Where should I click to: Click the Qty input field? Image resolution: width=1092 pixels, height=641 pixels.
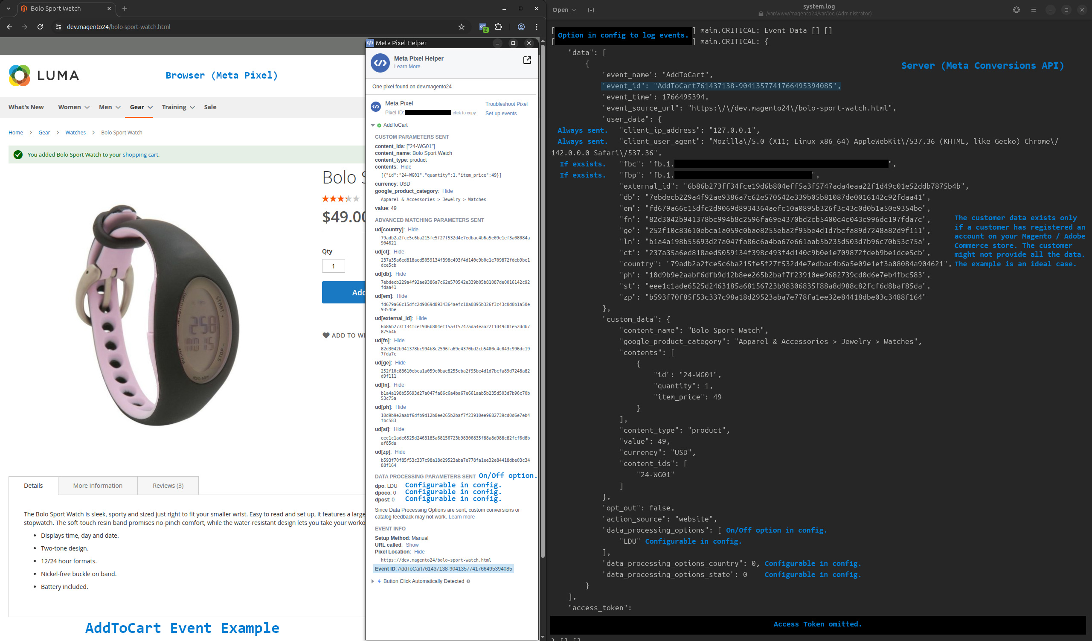[333, 266]
